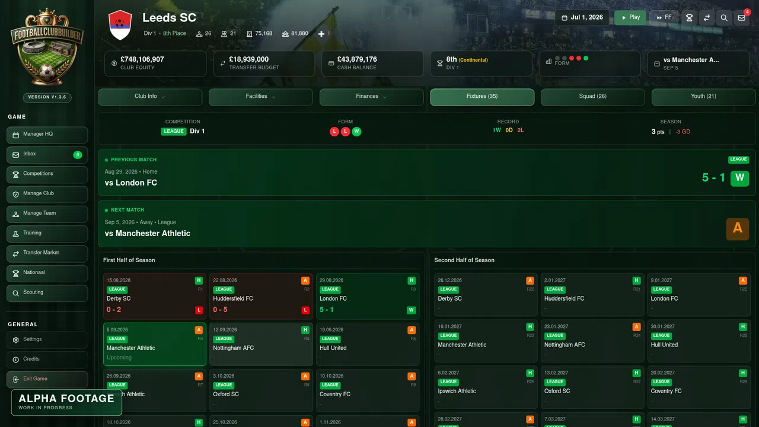Select the 29.08.2026 London FC fixture card

pos(368,297)
